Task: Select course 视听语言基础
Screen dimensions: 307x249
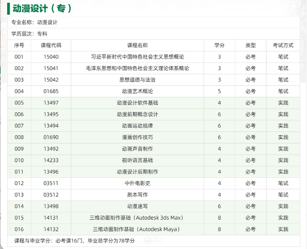Action: (x=138, y=161)
